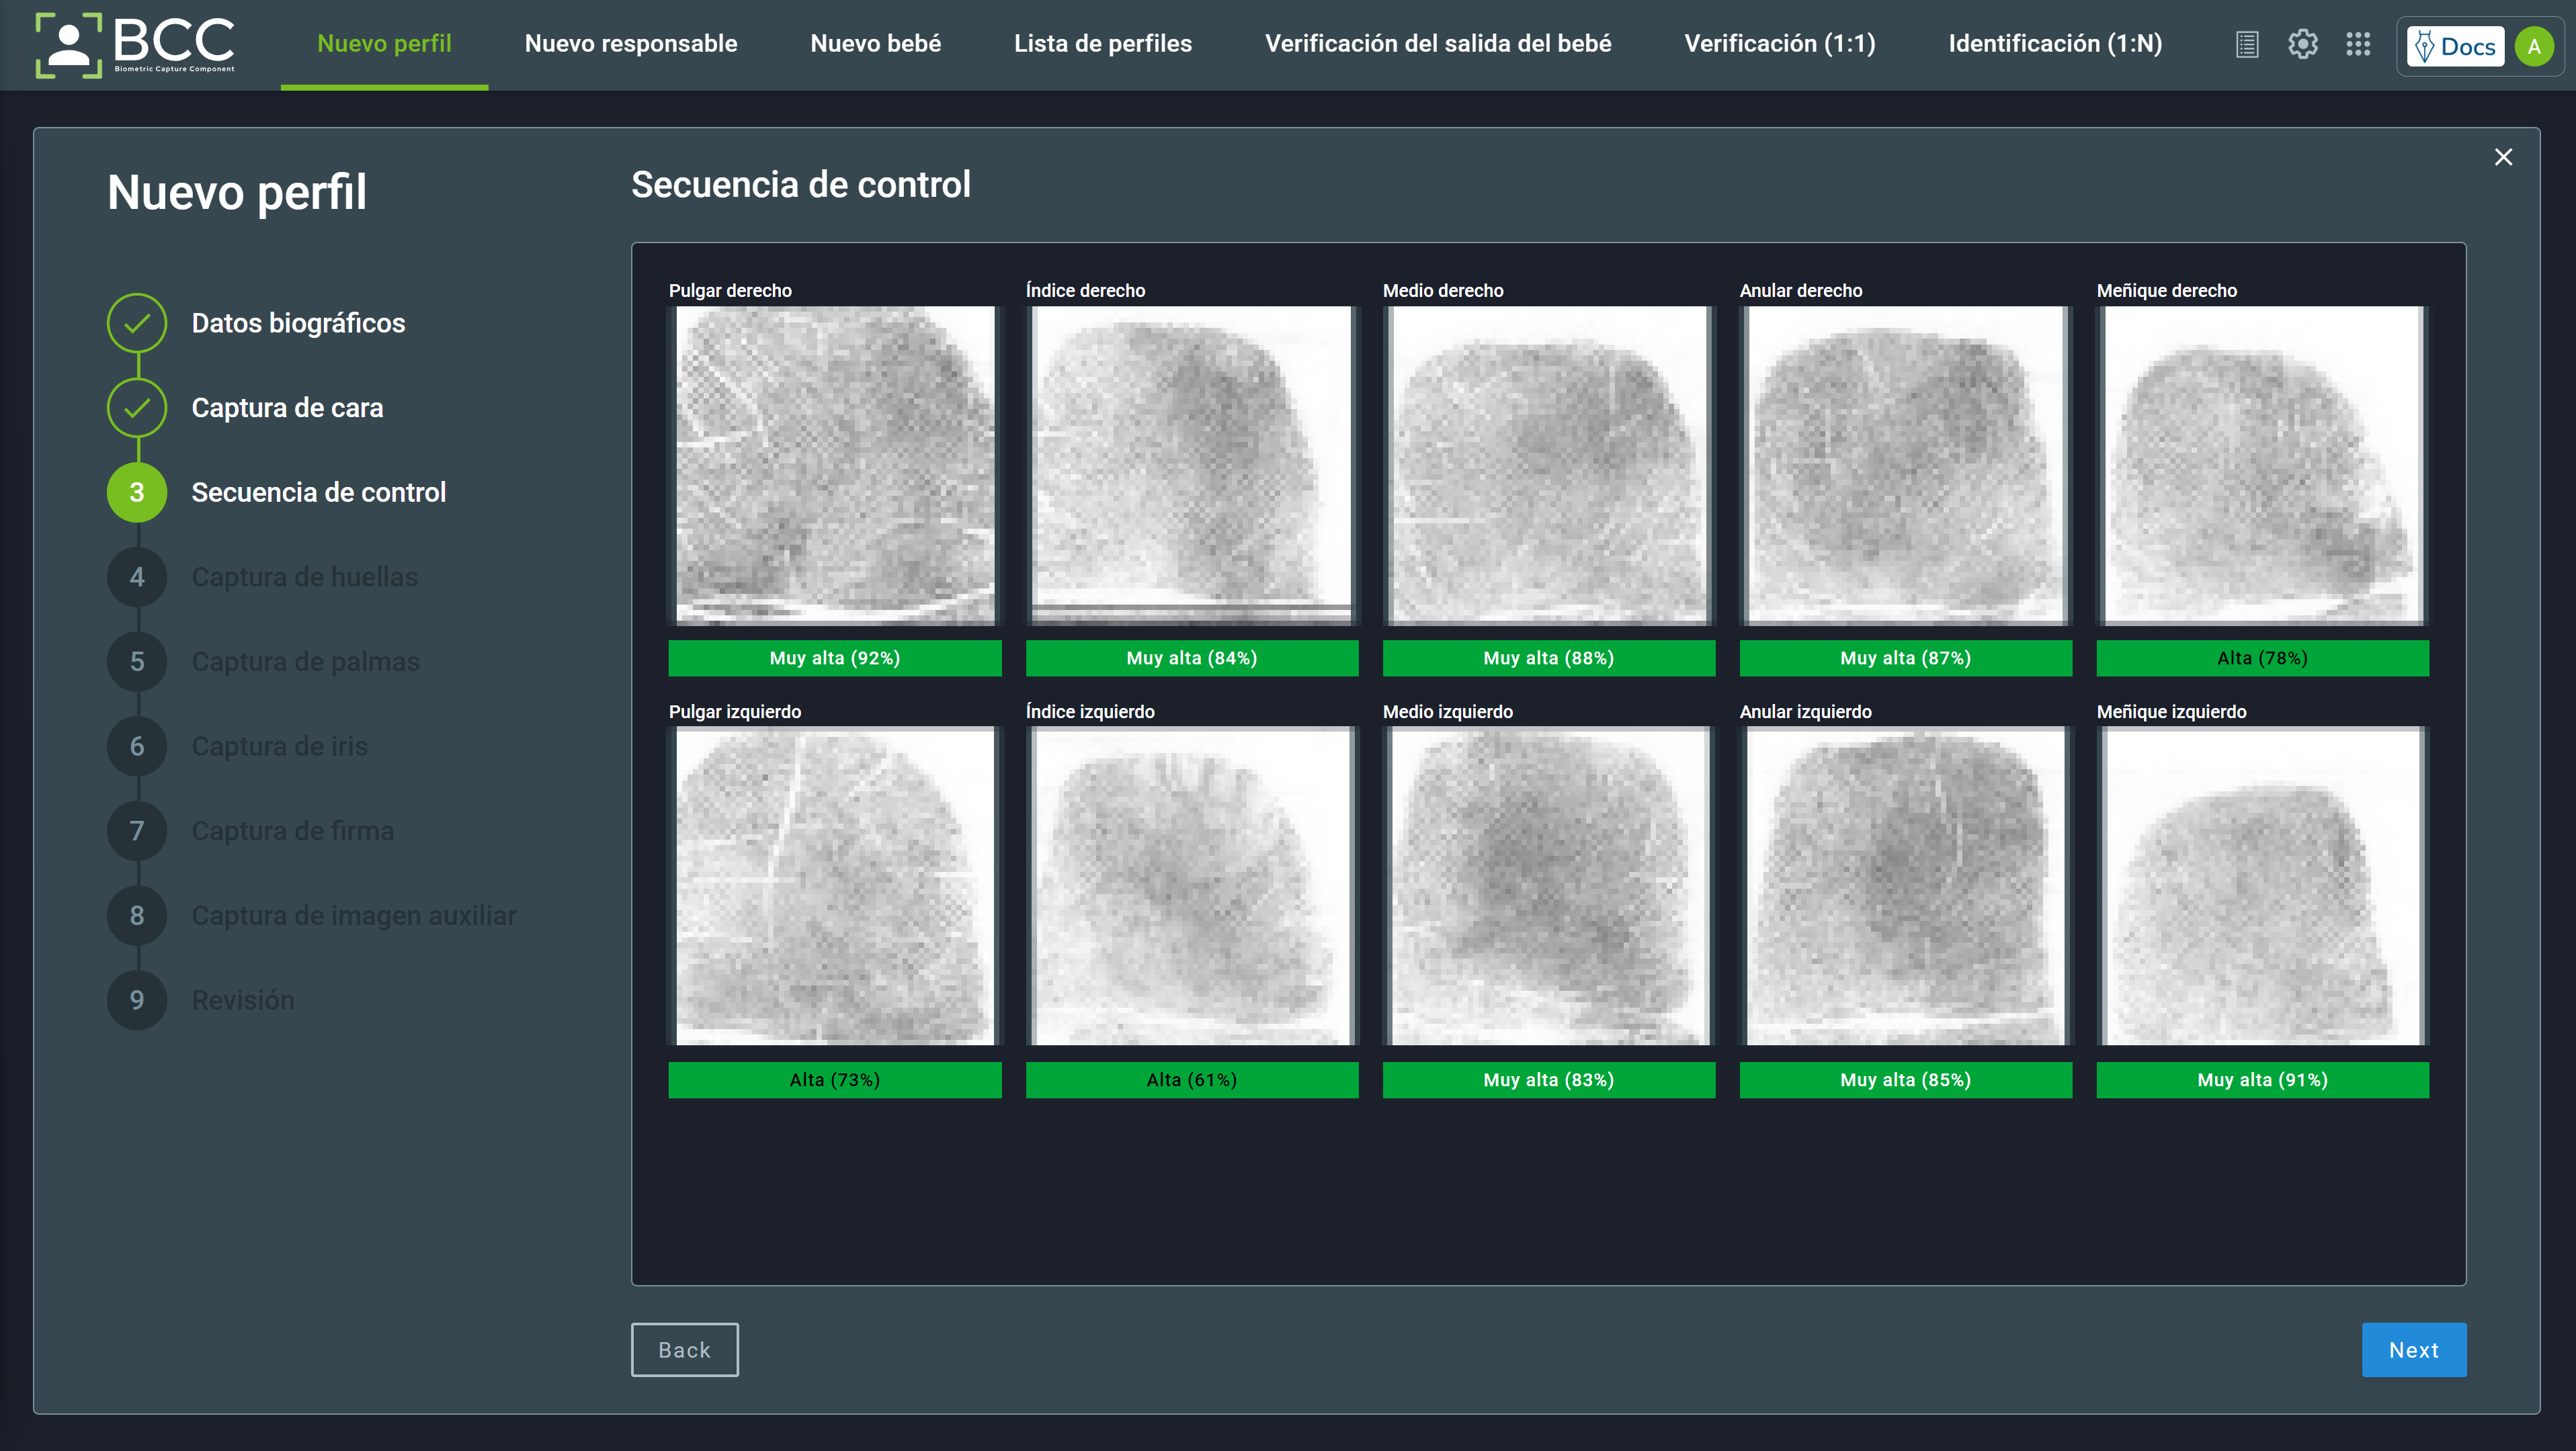Viewport: 2576px width, 1451px height.
Task: Open Verificación del salida del bebé tab
Action: 1438,44
